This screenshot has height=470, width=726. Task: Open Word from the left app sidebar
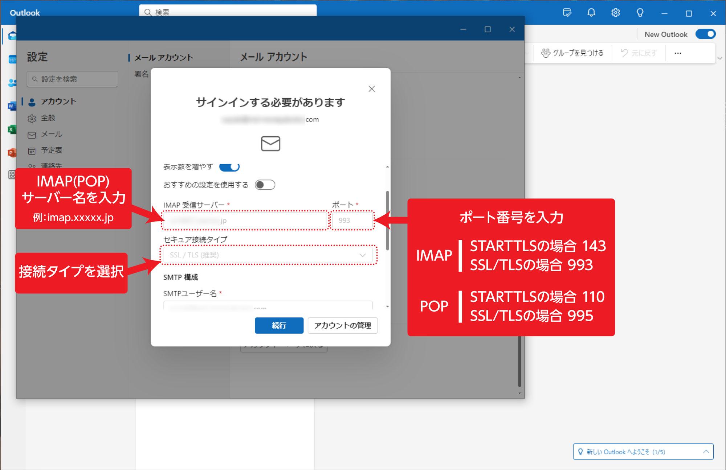pyautogui.click(x=11, y=106)
